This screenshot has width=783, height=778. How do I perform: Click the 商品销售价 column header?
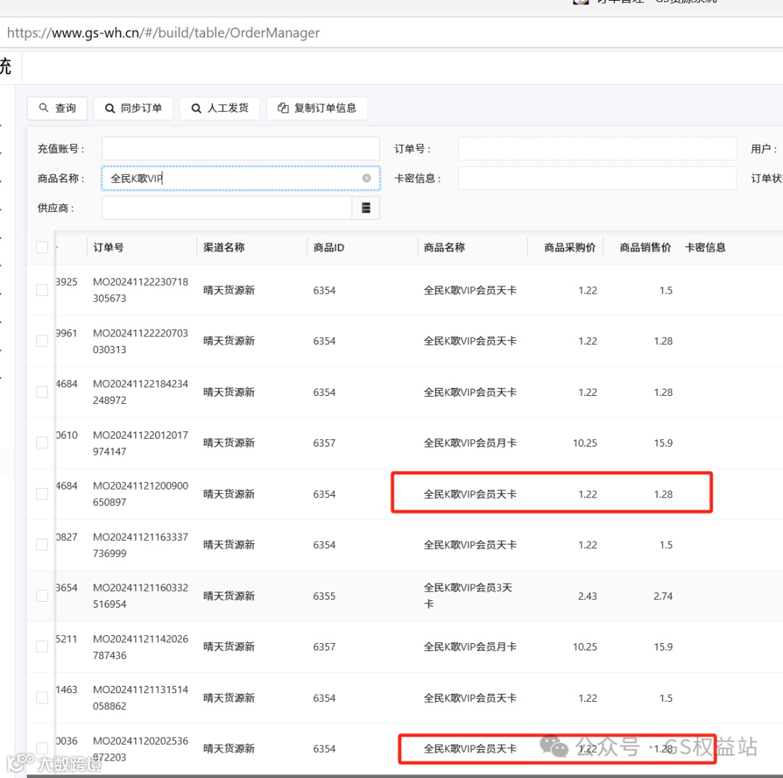click(645, 248)
